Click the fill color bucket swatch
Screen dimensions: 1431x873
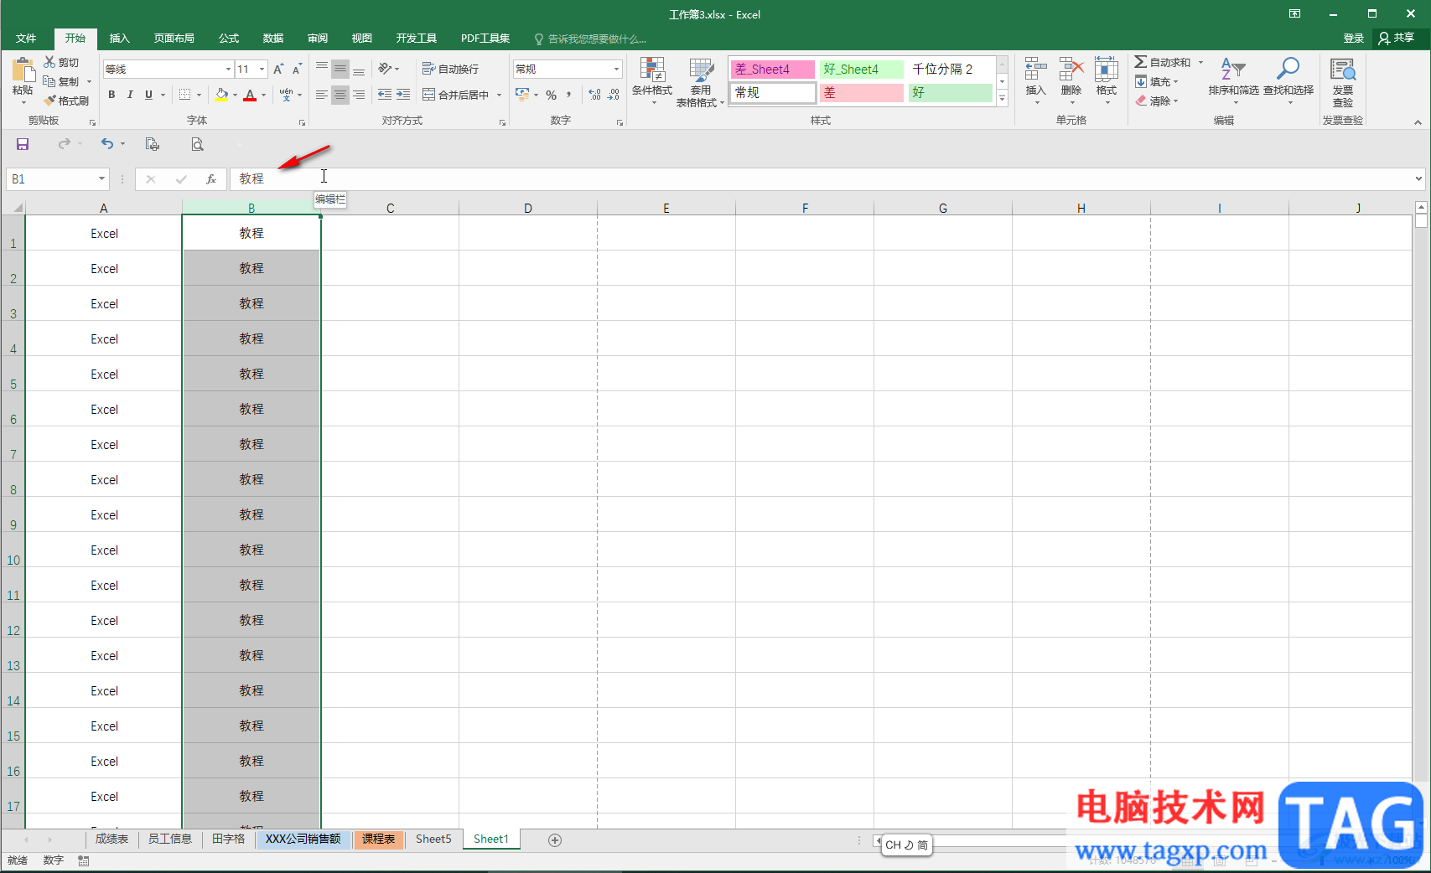[x=221, y=95]
